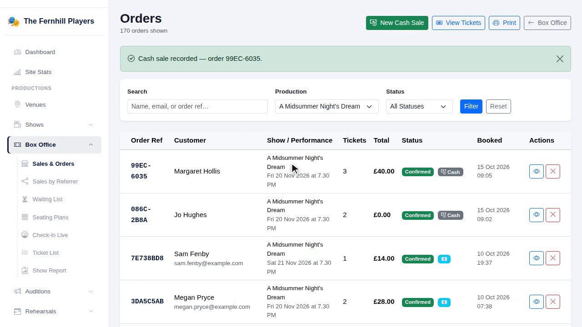582x327 pixels.
Task: Click the Print button
Action: click(x=504, y=23)
